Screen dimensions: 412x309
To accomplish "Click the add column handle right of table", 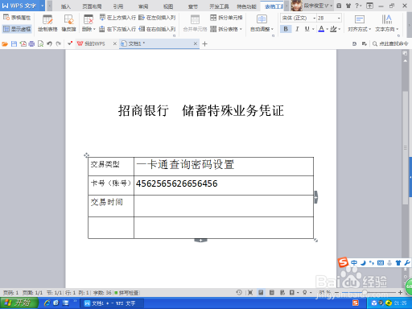I will [316, 197].
